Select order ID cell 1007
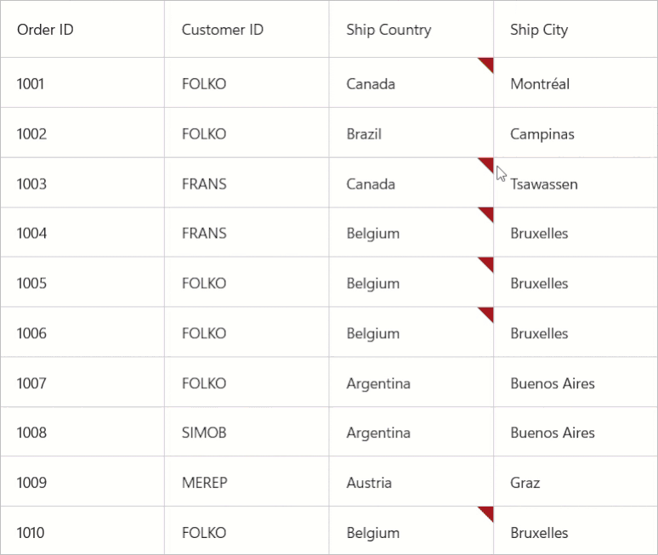Image resolution: width=658 pixels, height=555 pixels. 31,383
